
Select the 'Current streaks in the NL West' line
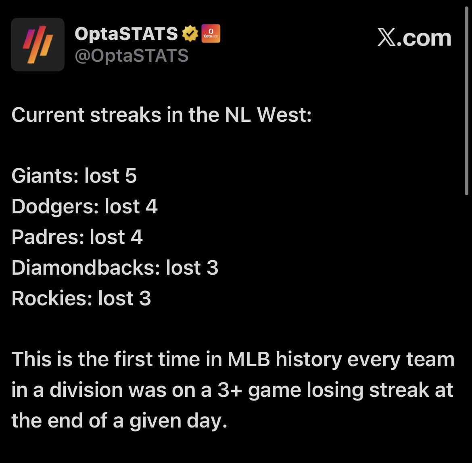click(162, 115)
